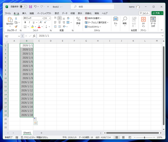Open the File tab

8,13
